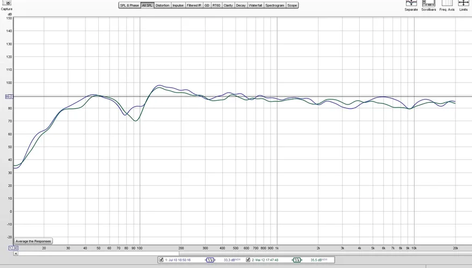
Task: Click the purple 1/6 smoothing icon
Action: 210,260
